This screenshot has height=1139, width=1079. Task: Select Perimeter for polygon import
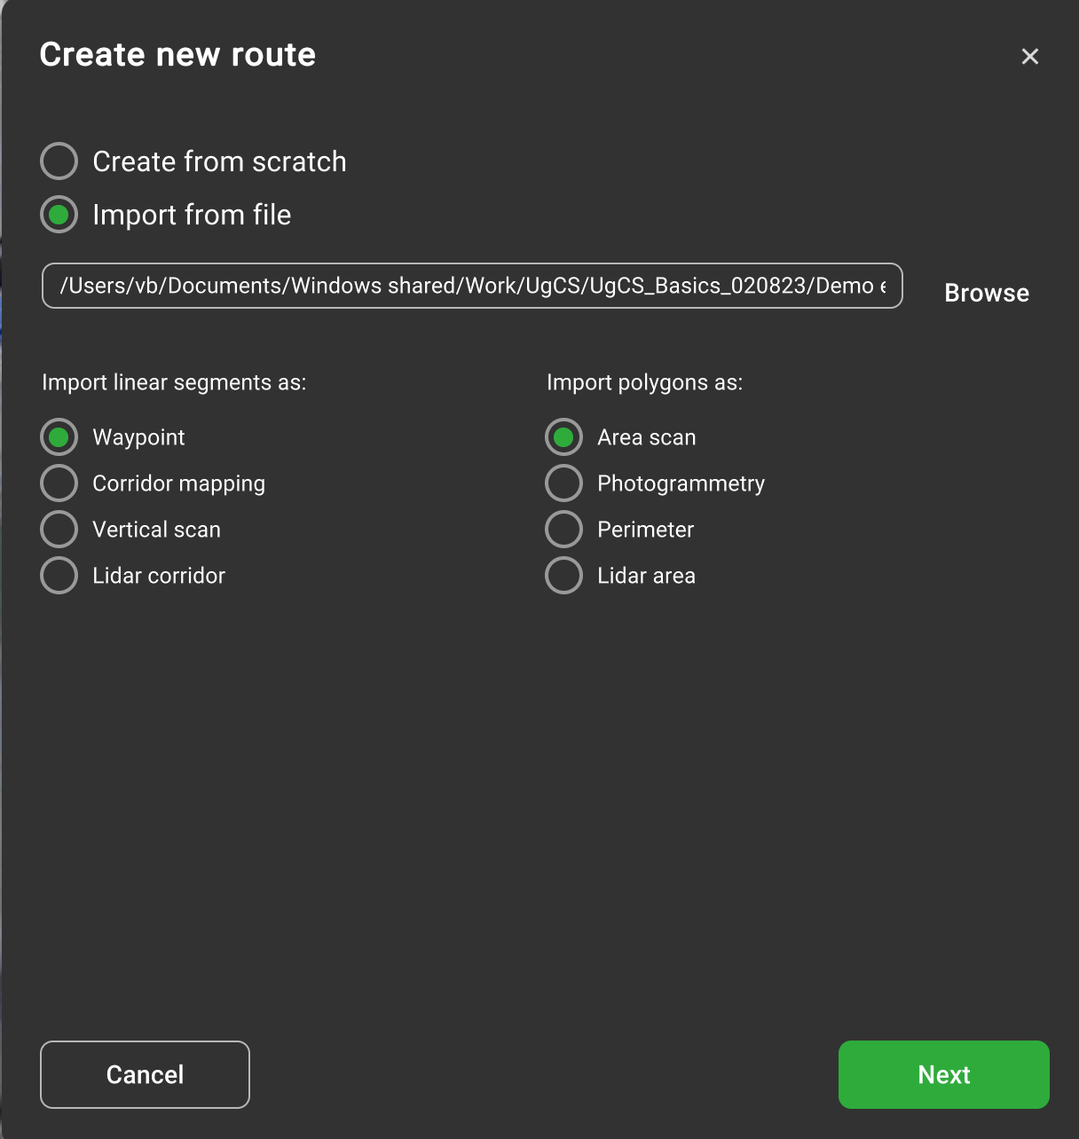tap(564, 530)
